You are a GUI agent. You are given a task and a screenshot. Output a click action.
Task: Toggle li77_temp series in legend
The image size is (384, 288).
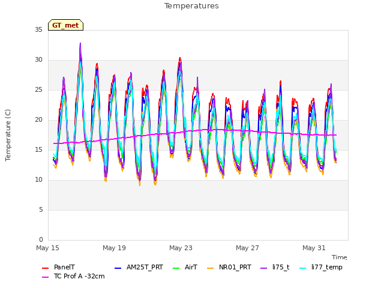tap(326, 267)
